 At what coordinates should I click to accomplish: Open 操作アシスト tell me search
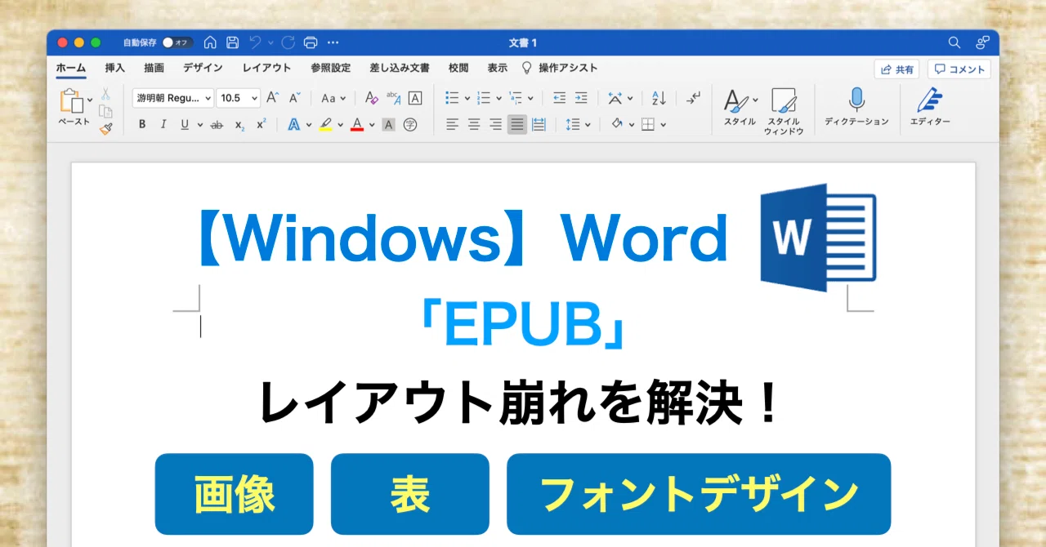(560, 69)
